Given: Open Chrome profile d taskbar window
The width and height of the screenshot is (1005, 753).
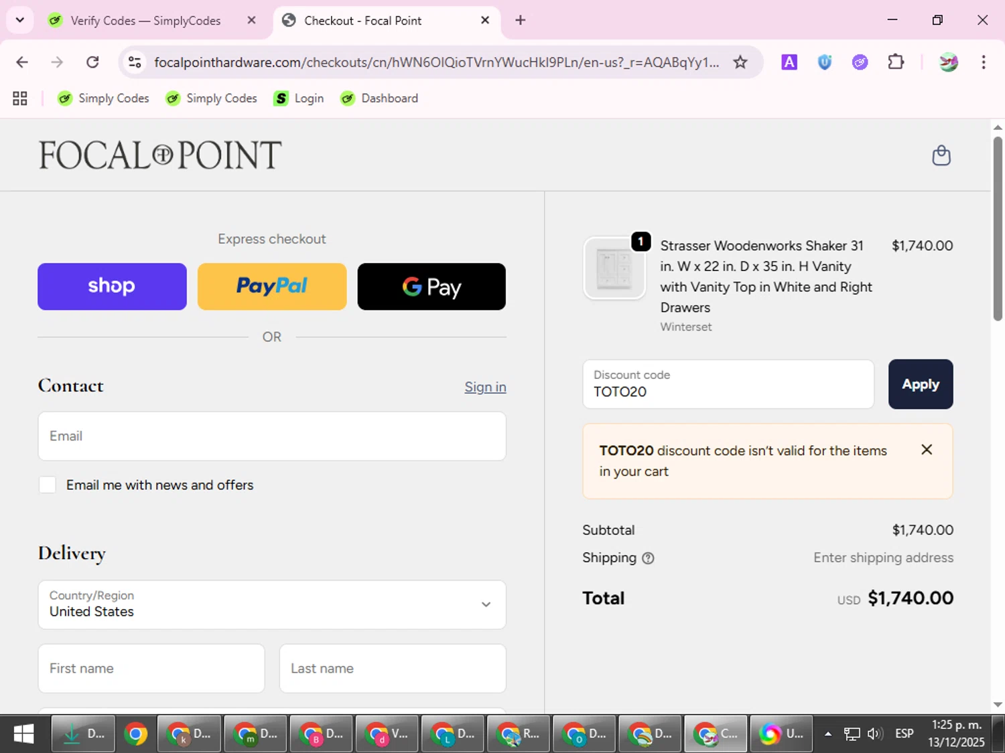Looking at the screenshot, I should pos(387,734).
